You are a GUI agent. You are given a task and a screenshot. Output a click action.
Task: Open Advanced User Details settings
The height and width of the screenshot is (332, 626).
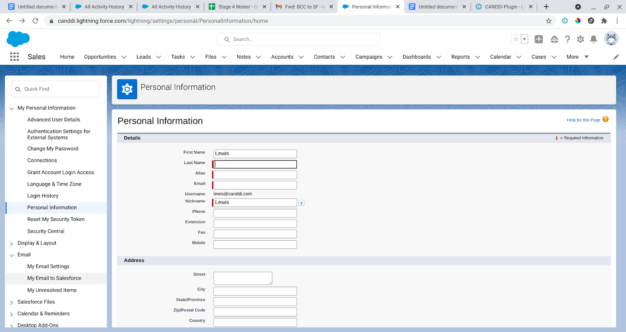tap(54, 120)
